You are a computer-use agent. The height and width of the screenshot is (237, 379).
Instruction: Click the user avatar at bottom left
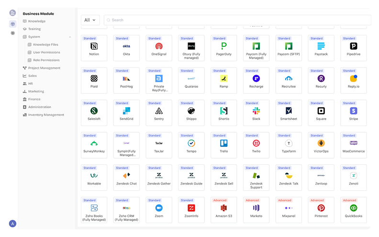coord(12,224)
